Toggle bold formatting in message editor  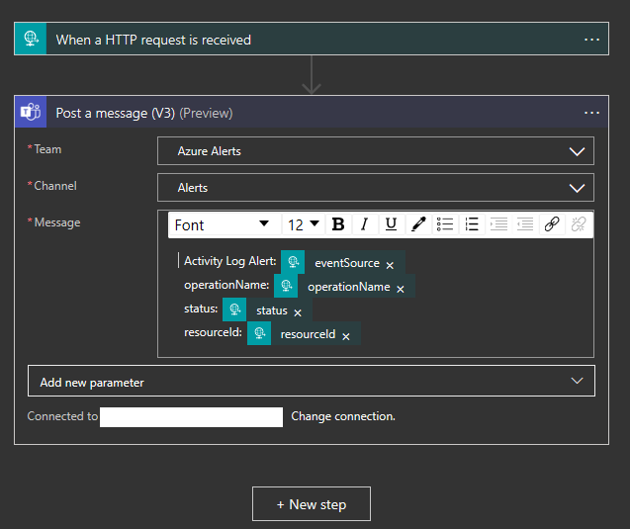click(338, 224)
